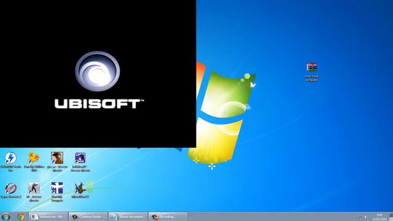Select the WinRAR archive "mod tank completo"
This screenshot has height=221, width=393.
311,72
